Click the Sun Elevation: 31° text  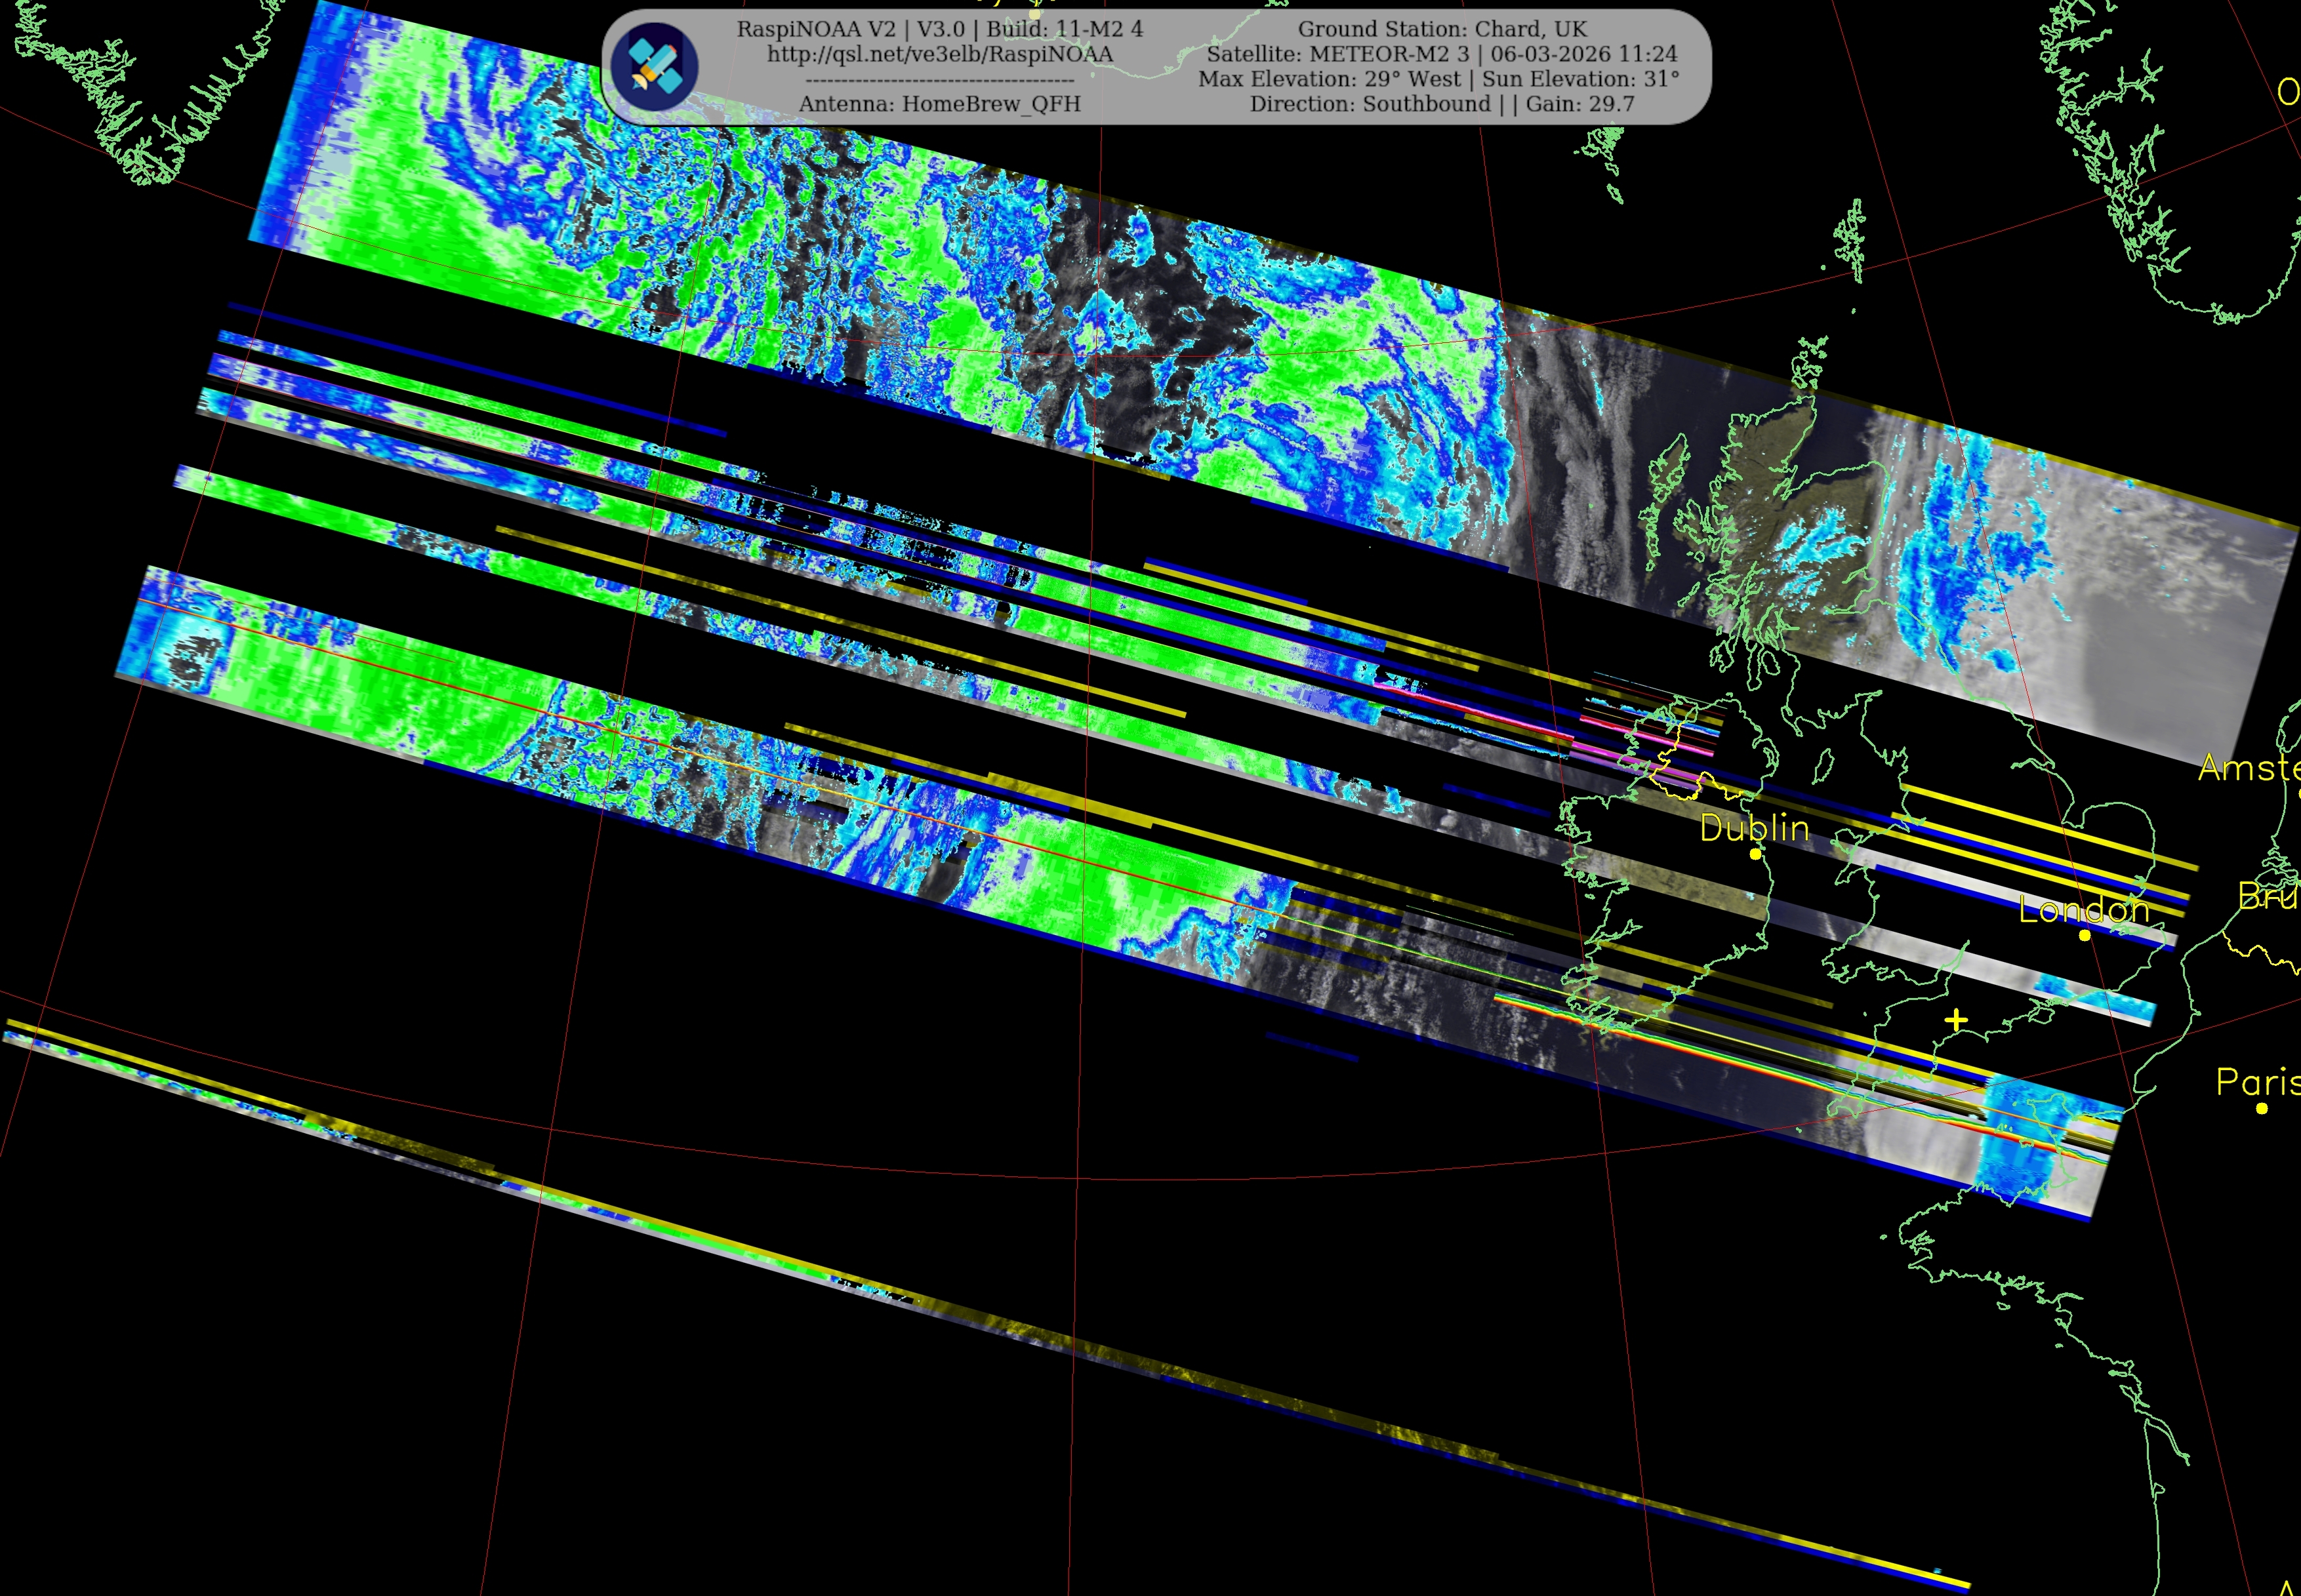click(1581, 79)
